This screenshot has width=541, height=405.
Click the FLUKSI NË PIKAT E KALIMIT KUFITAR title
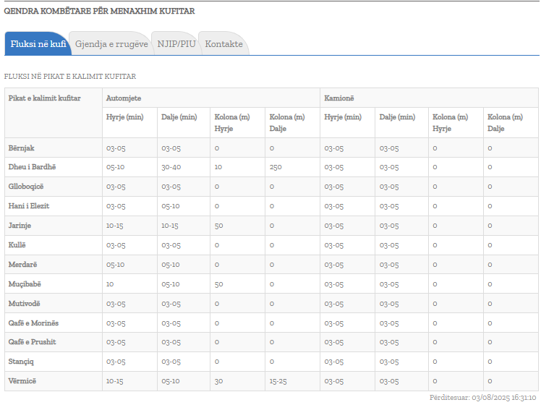(x=70, y=76)
